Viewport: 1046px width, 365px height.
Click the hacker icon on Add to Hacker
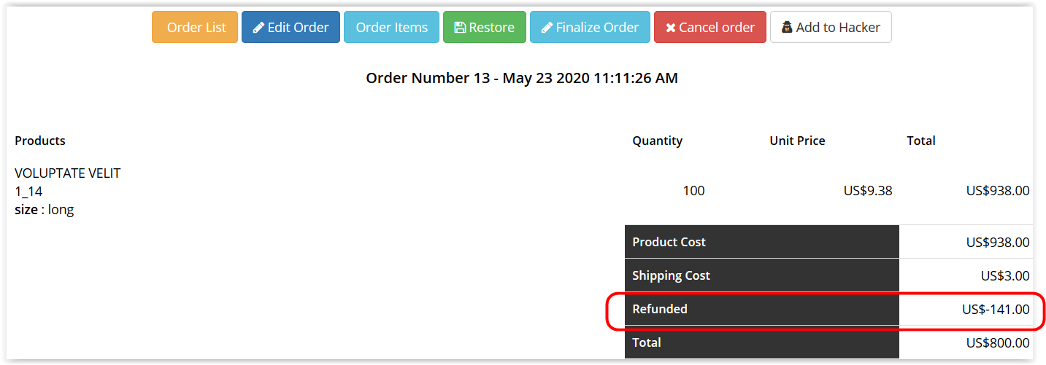tap(787, 28)
